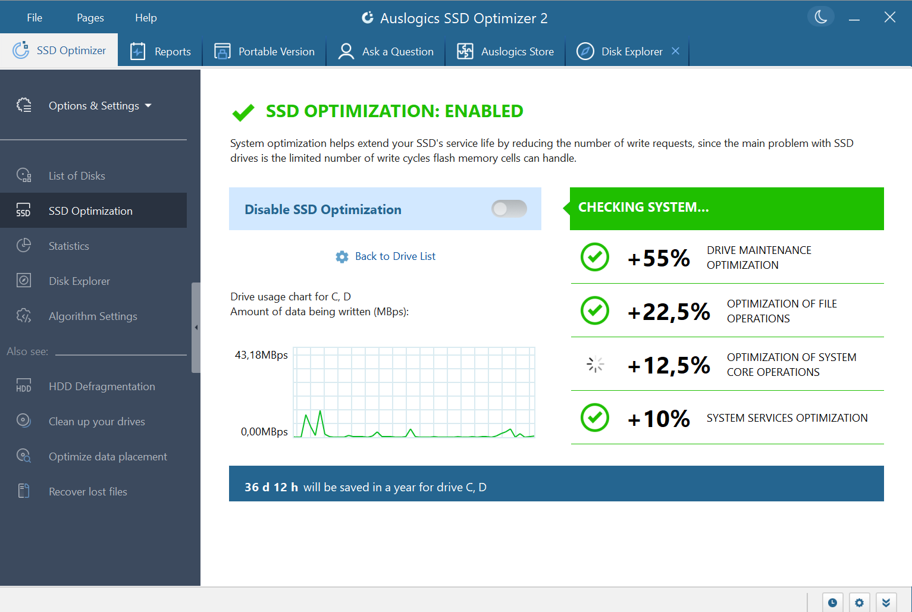Open the File menu

(x=34, y=17)
